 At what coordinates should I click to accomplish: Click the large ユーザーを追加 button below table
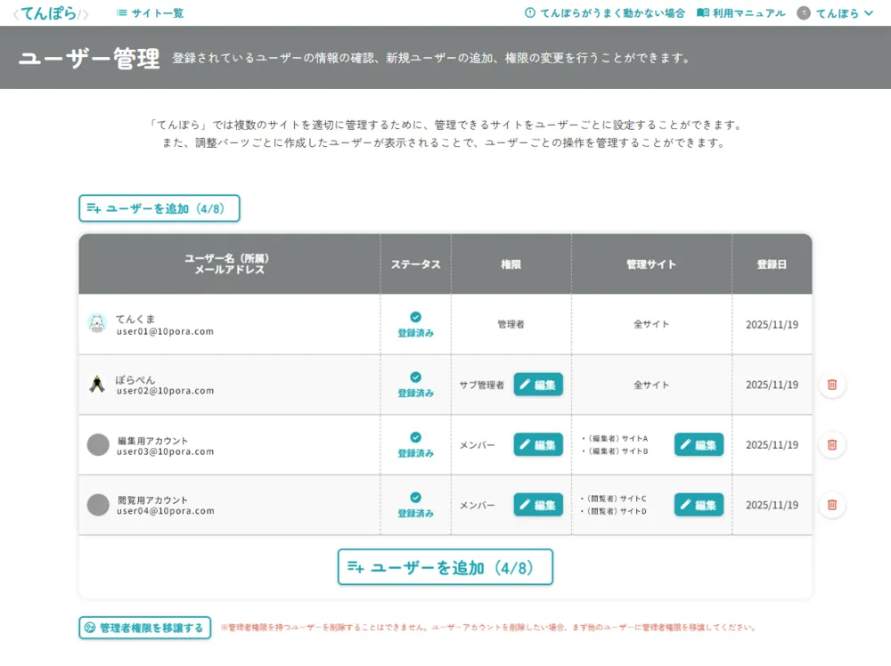pos(445,566)
